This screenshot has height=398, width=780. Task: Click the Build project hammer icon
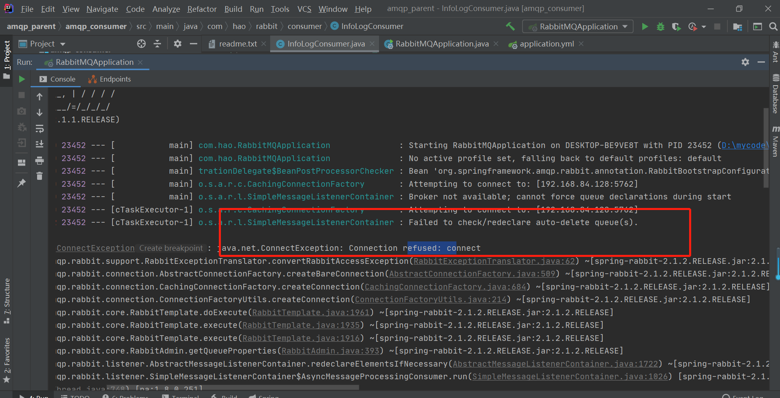point(510,27)
